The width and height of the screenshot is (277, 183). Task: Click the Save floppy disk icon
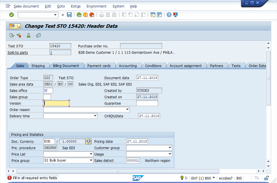tap(69, 15)
